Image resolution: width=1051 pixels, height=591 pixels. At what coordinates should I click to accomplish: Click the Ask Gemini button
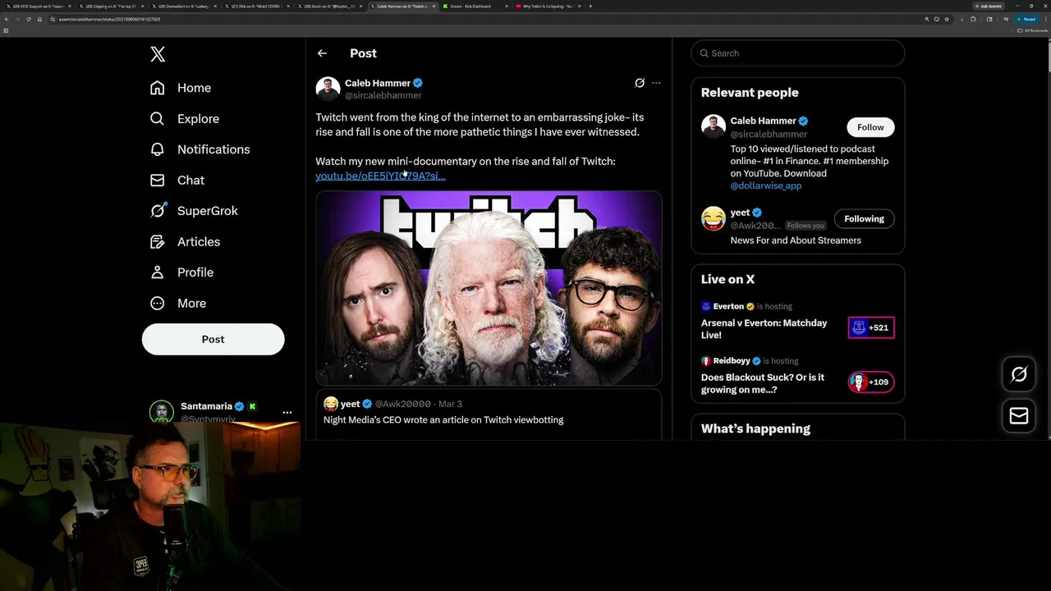990,6
